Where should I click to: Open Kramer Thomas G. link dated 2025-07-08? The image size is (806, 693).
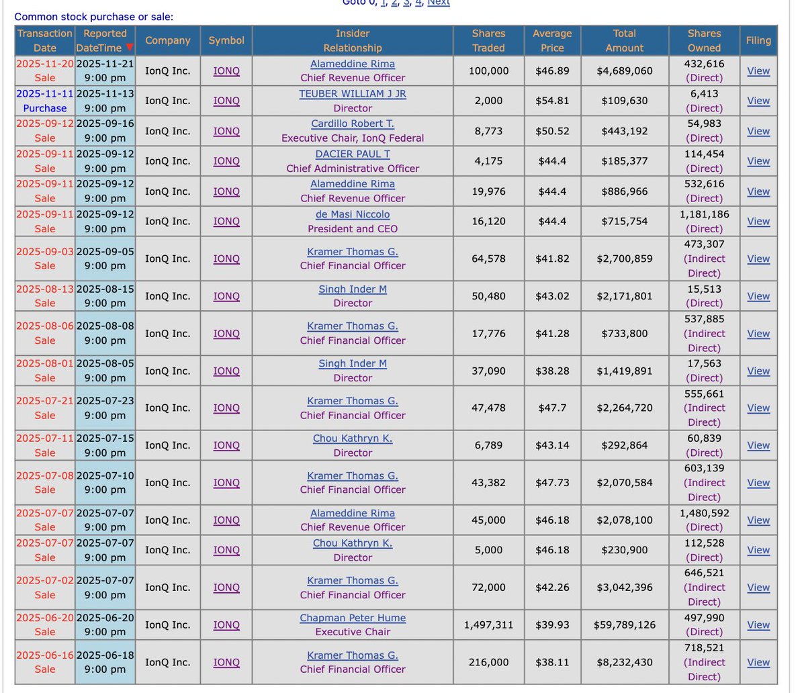[353, 476]
